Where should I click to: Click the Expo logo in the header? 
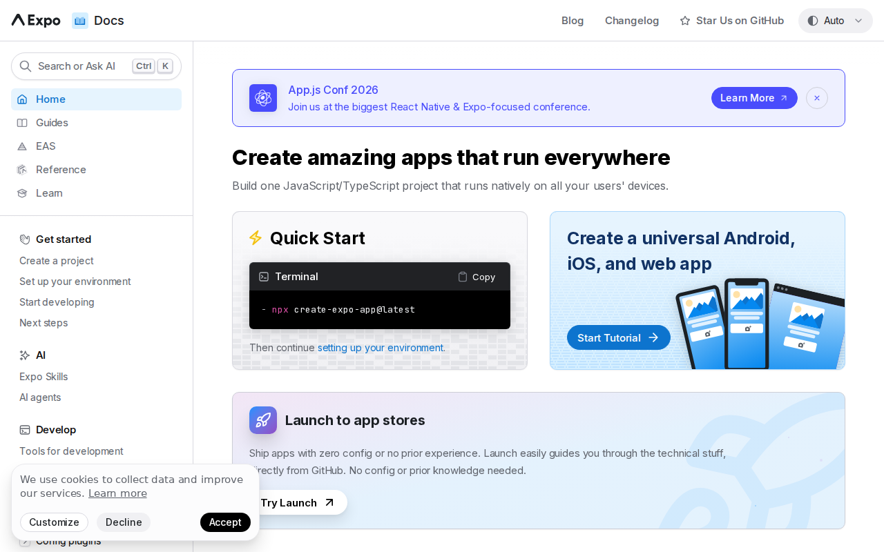coord(33,20)
